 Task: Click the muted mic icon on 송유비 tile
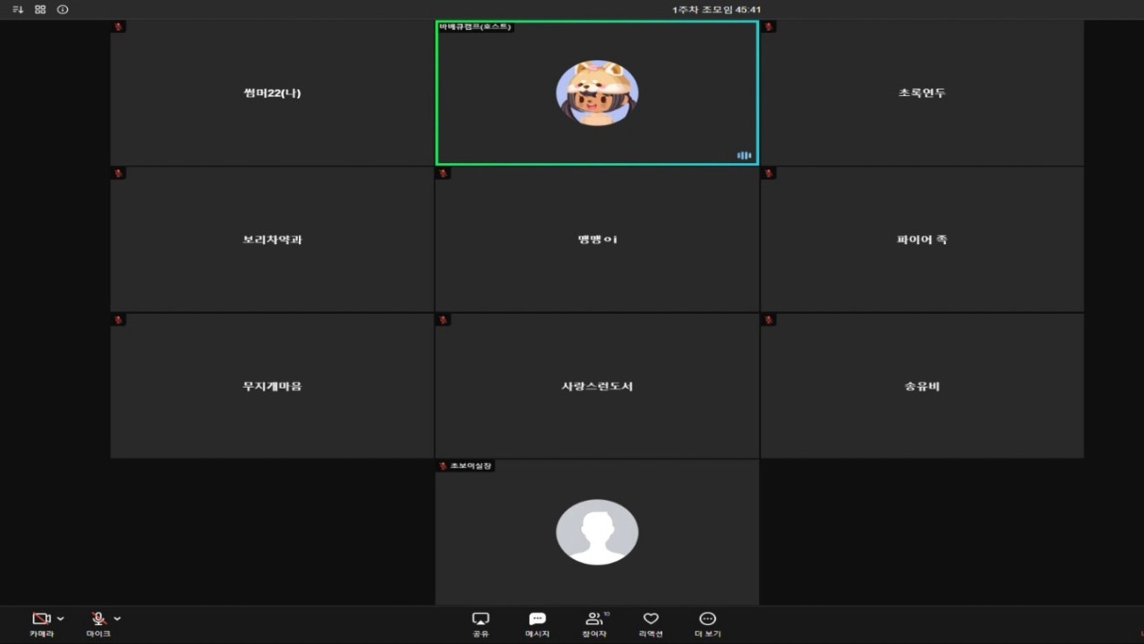pos(768,320)
